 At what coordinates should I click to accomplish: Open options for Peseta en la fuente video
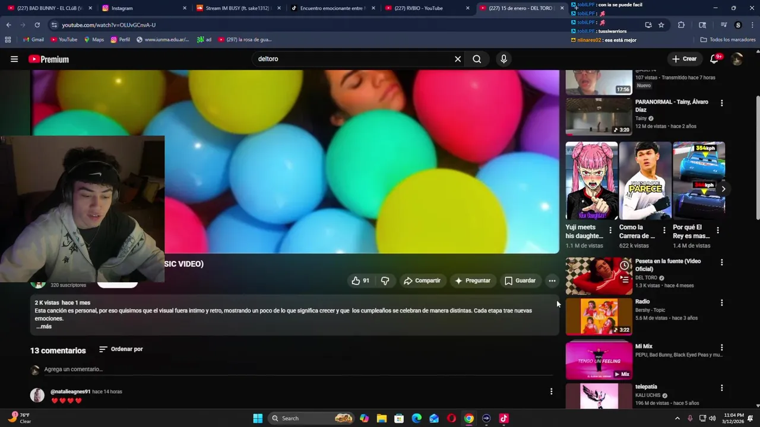pyautogui.click(x=721, y=262)
